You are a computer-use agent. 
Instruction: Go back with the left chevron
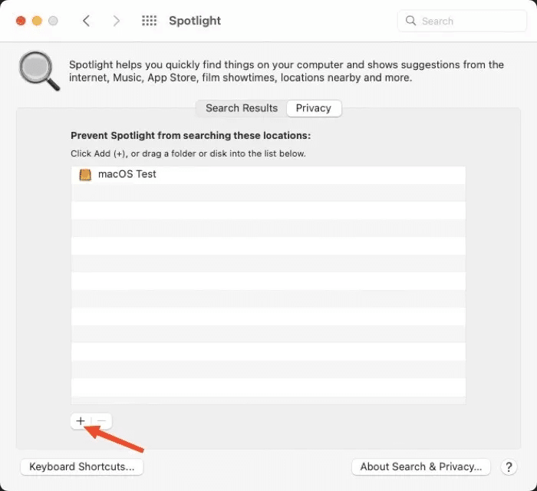coord(86,21)
